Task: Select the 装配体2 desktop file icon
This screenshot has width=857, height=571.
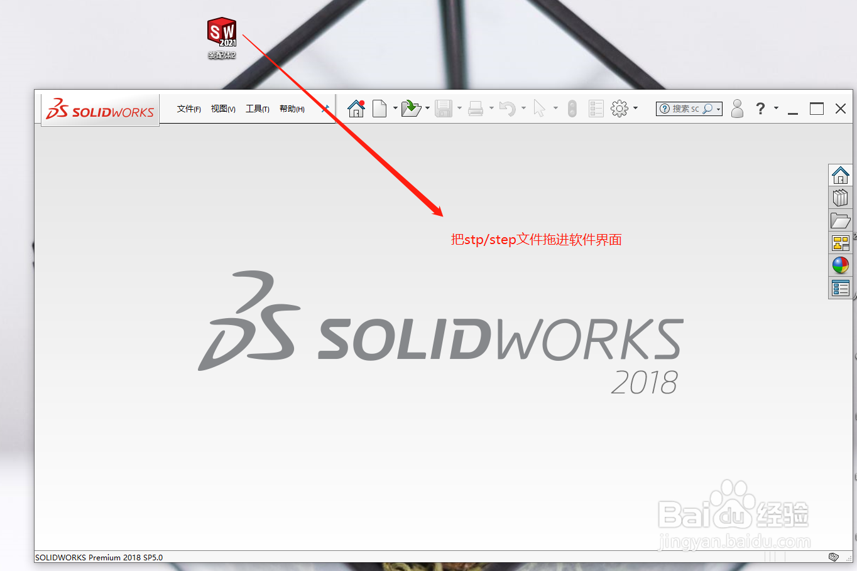Action: (222, 38)
